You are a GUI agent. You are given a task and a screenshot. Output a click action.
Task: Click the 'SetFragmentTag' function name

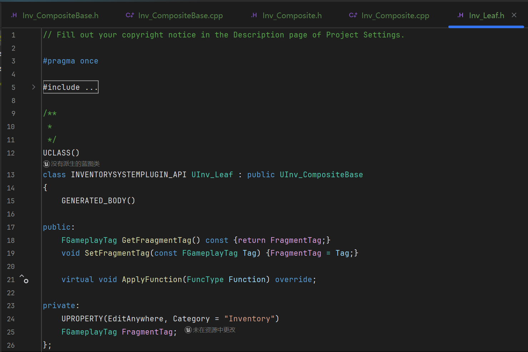click(x=117, y=253)
